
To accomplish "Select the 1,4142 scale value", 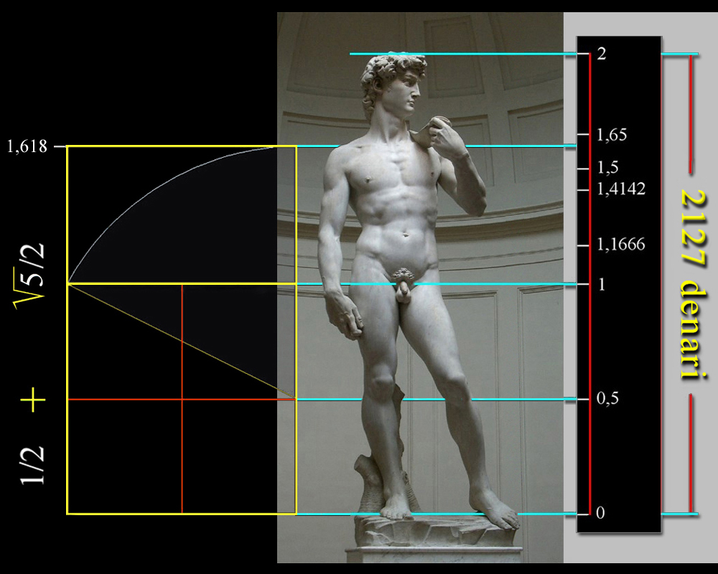I will [x=621, y=189].
